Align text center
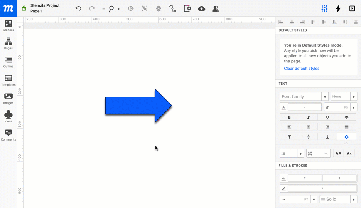 pyautogui.click(x=308, y=127)
